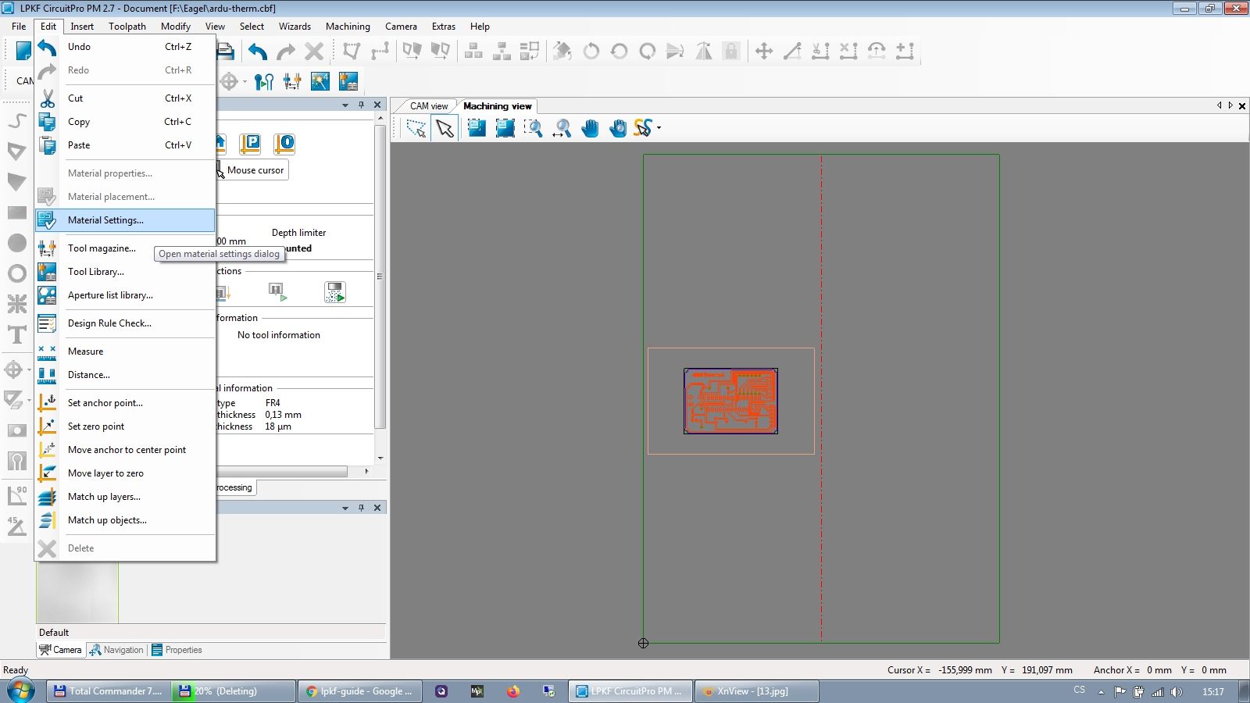Close the upper docked panel
The width and height of the screenshot is (1250, 703).
[377, 105]
